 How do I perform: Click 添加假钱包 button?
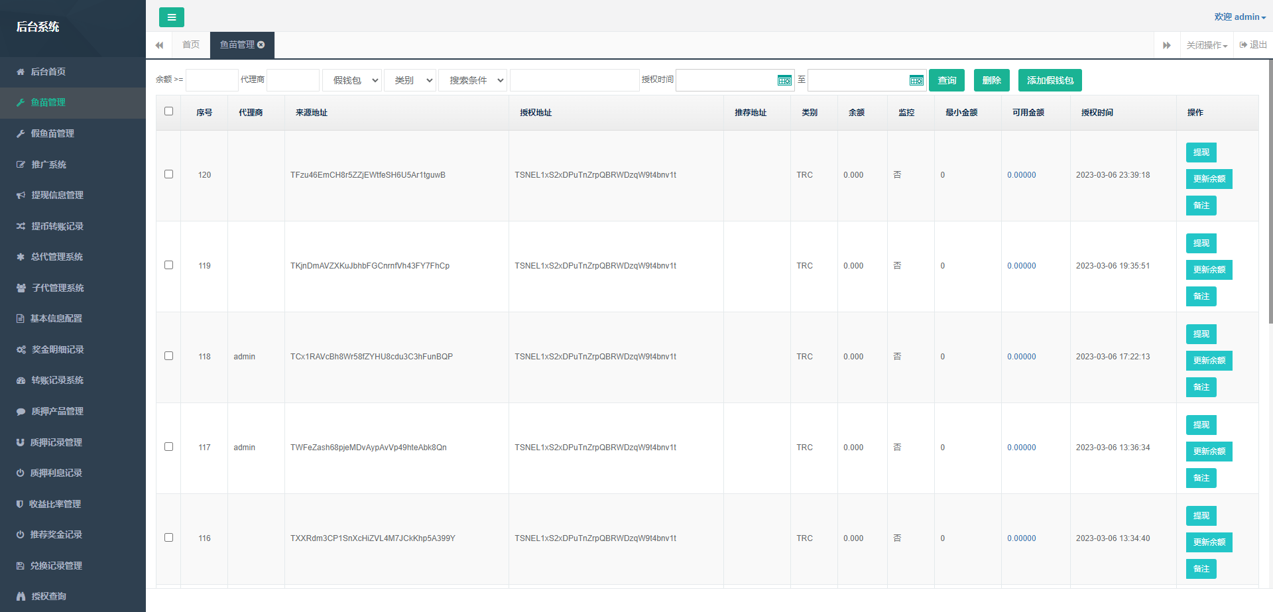click(x=1050, y=80)
